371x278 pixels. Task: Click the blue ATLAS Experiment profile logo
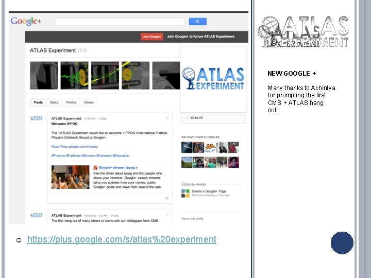(213, 78)
